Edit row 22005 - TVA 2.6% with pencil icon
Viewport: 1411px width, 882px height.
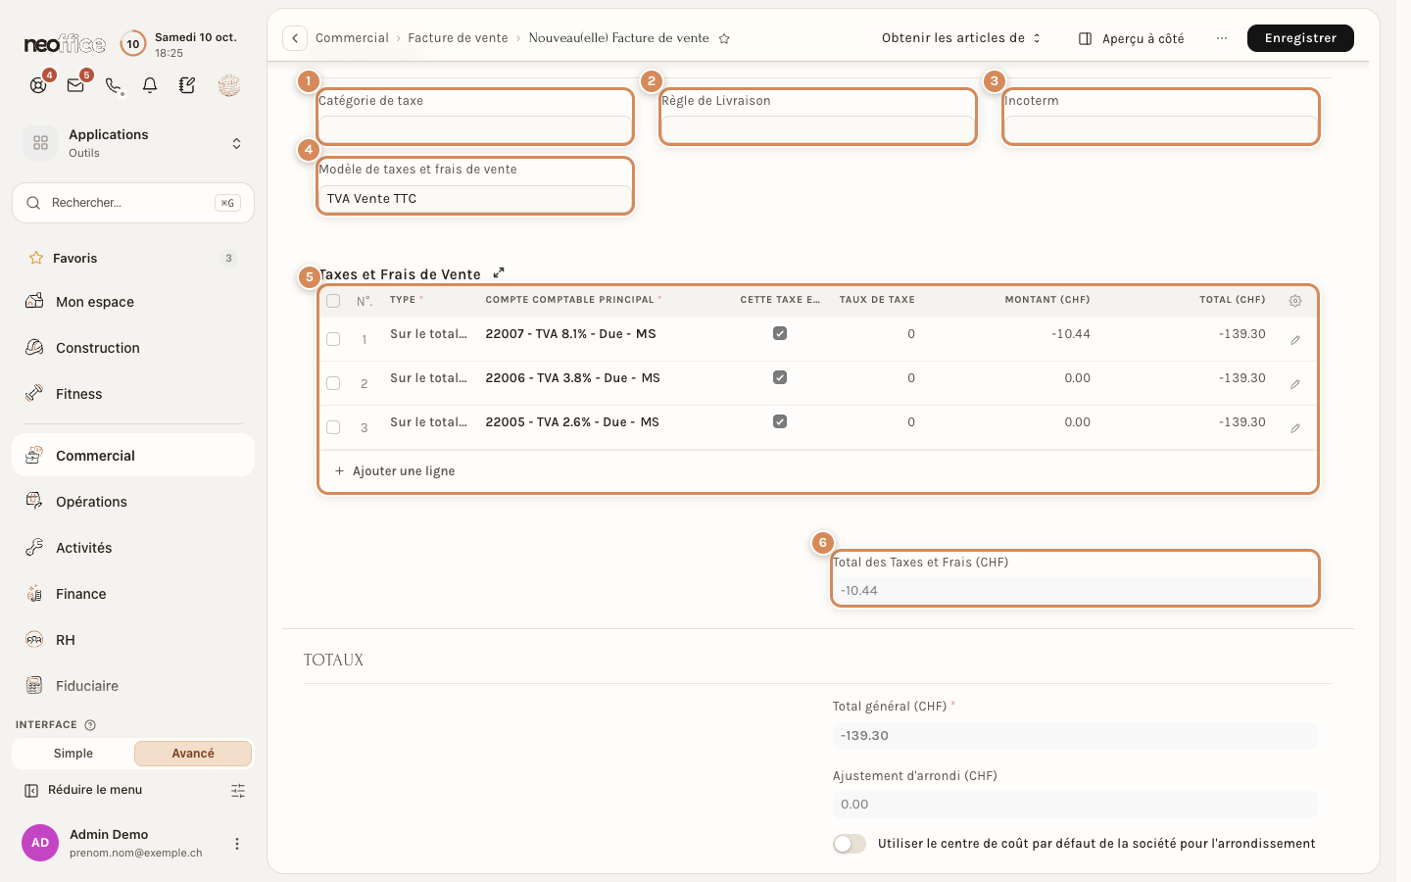click(x=1295, y=428)
